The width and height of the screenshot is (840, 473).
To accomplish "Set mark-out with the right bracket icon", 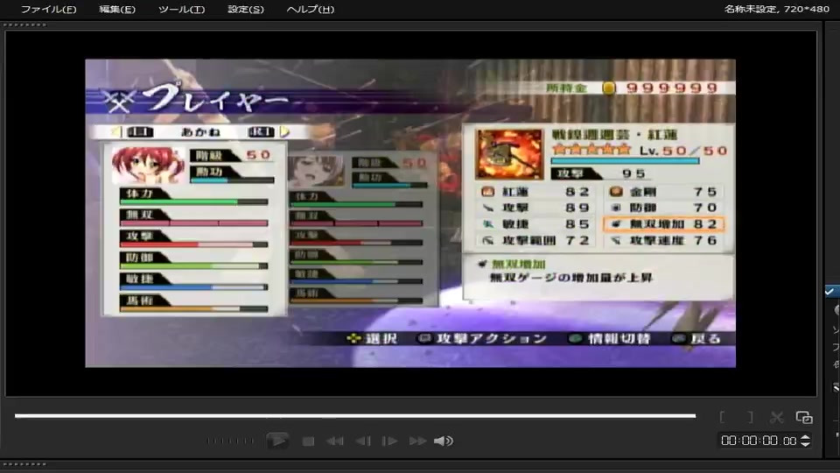I will pos(750,417).
